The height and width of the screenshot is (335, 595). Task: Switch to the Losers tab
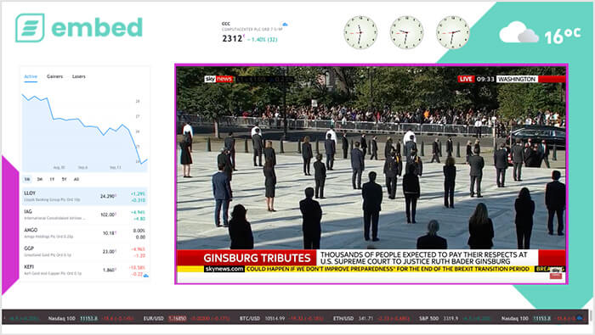[x=78, y=76]
